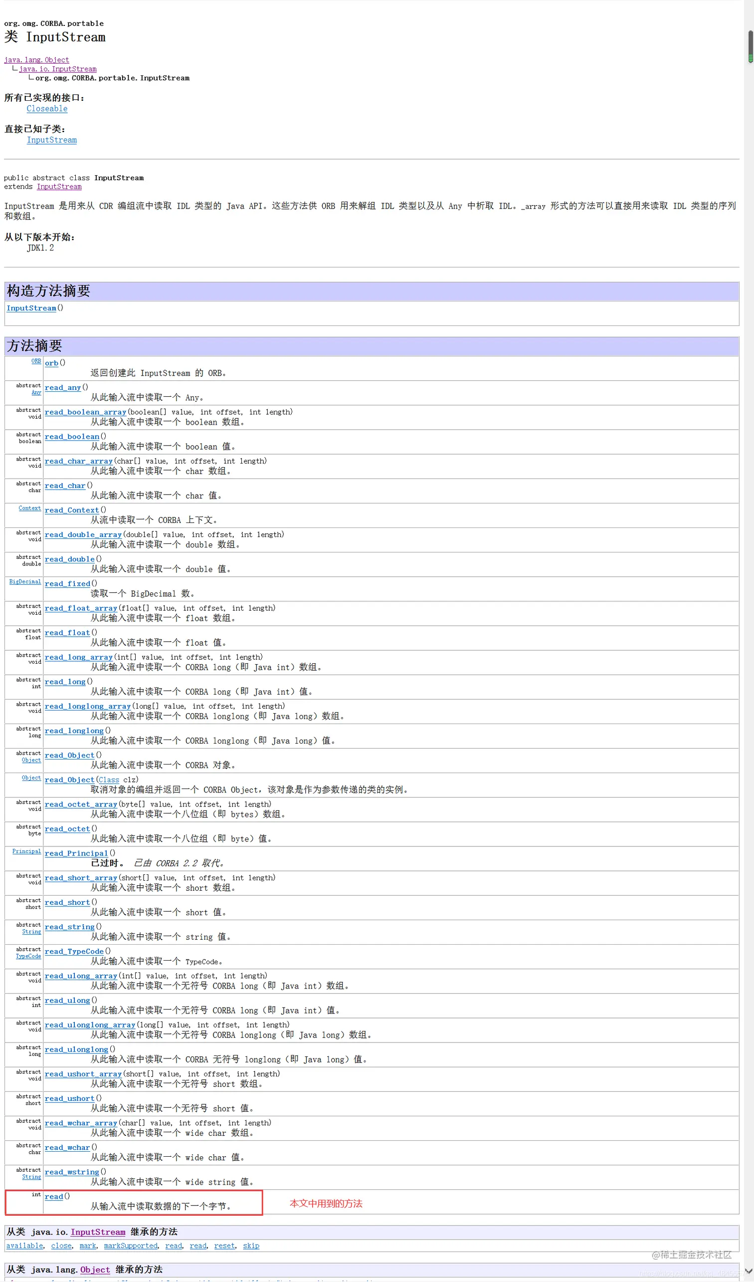The width and height of the screenshot is (754, 1282).
Task: Open the BigDecimal return type link
Action: (x=25, y=582)
